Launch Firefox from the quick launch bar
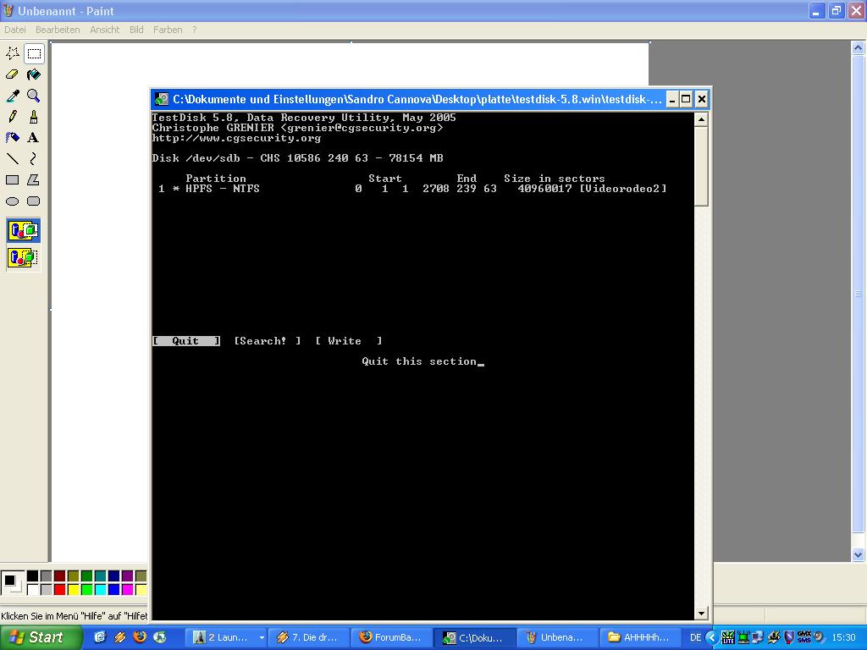This screenshot has width=867, height=650. point(140,636)
